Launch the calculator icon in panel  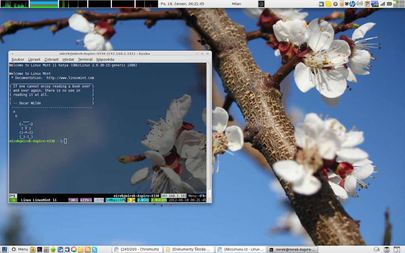(46, 249)
